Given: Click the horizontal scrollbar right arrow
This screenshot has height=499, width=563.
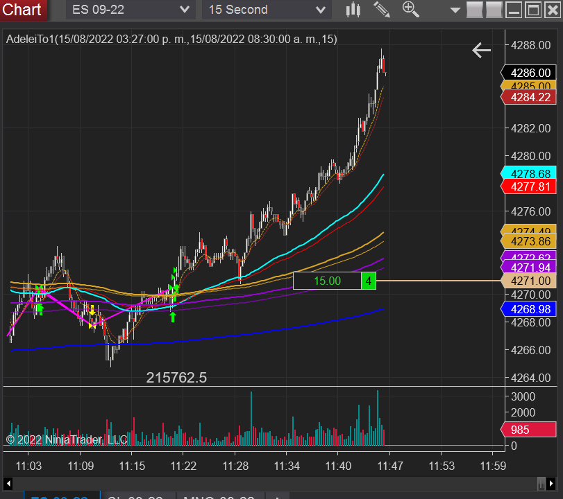Looking at the screenshot, I should (551, 484).
